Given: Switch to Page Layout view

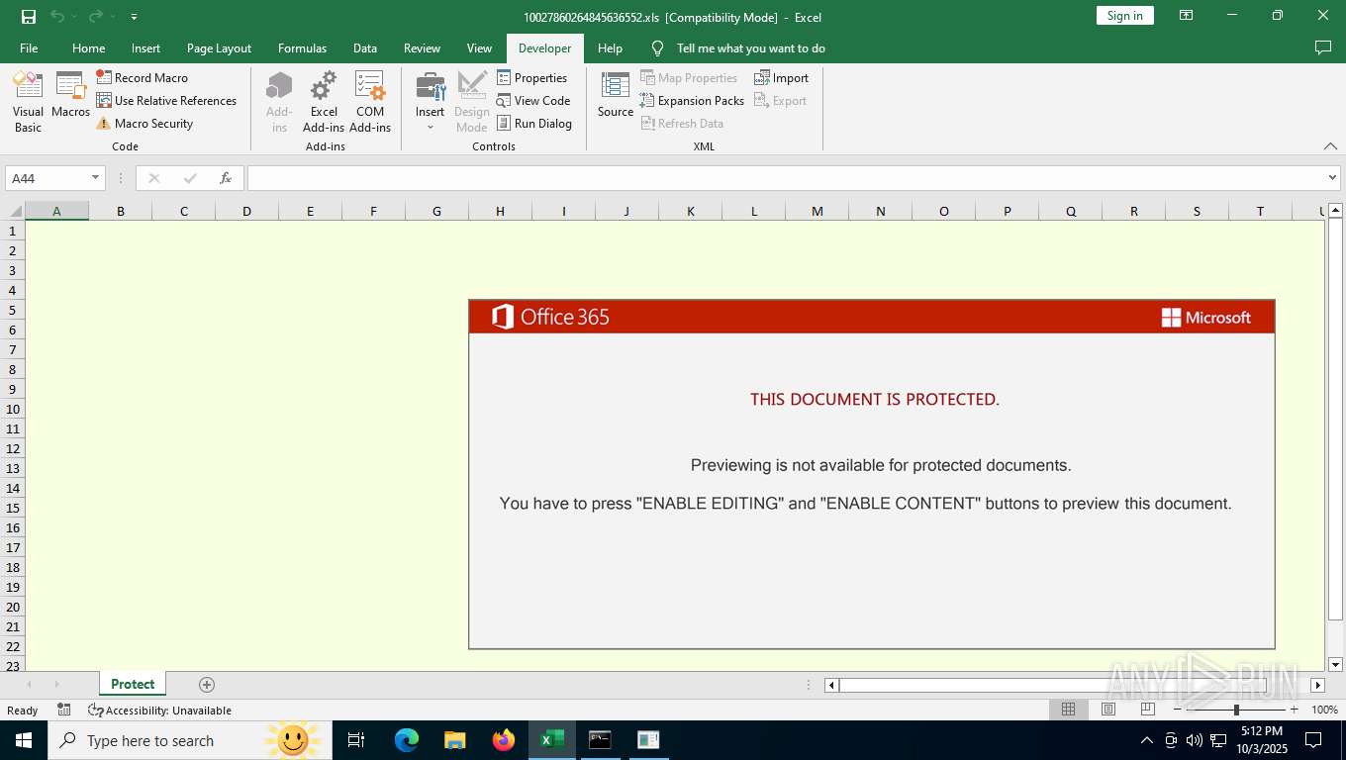Looking at the screenshot, I should tap(1108, 710).
